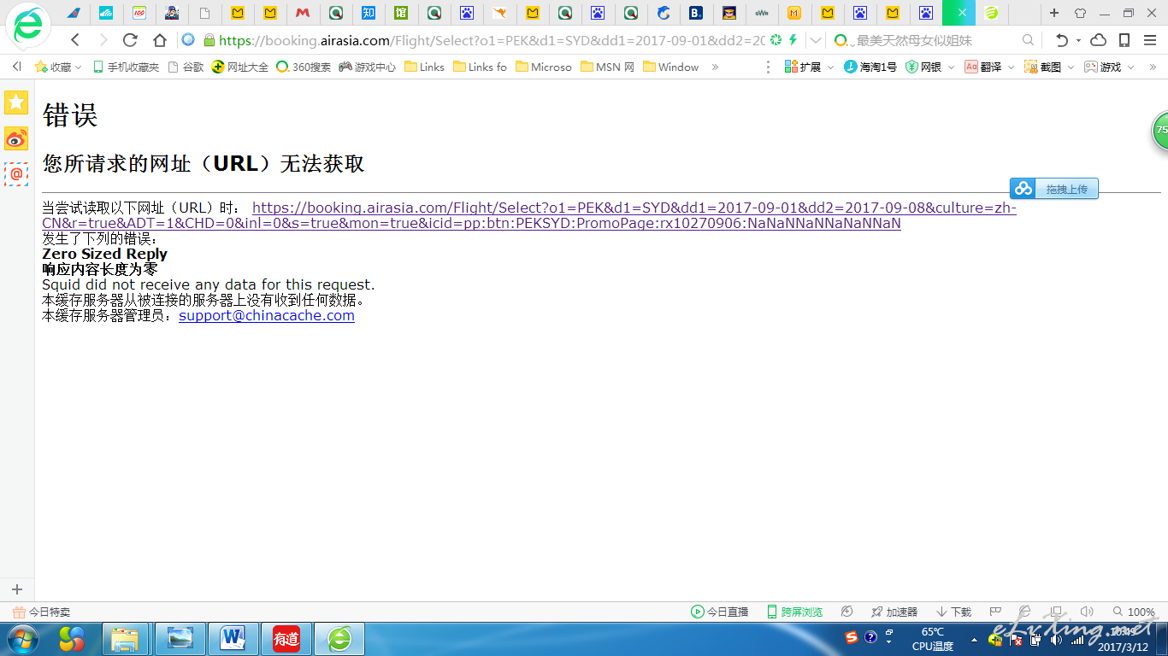This screenshot has height=656, width=1168.
Task: Open the 网址大全 bookmark
Action: pos(240,67)
